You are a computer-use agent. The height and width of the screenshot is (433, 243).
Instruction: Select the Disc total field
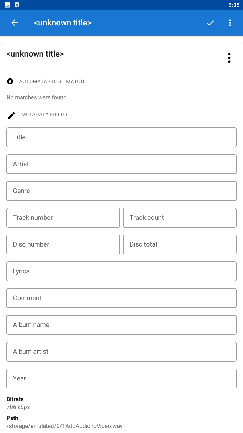(x=180, y=245)
